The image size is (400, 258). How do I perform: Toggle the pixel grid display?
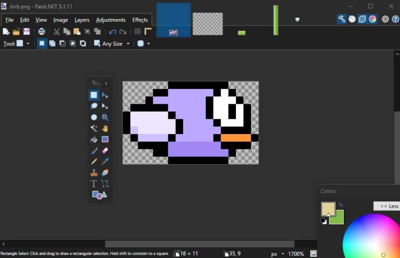pos(138,32)
